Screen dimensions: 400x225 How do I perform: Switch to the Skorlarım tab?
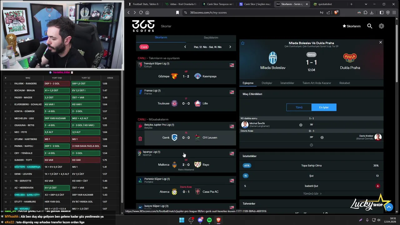point(161,37)
